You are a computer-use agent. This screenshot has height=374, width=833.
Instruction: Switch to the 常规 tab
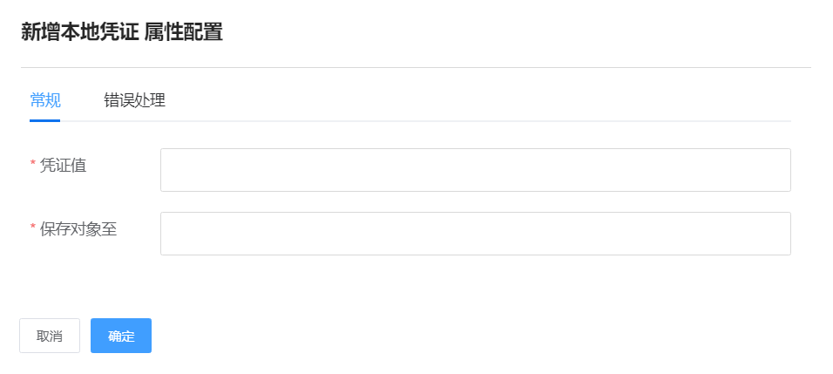(45, 100)
